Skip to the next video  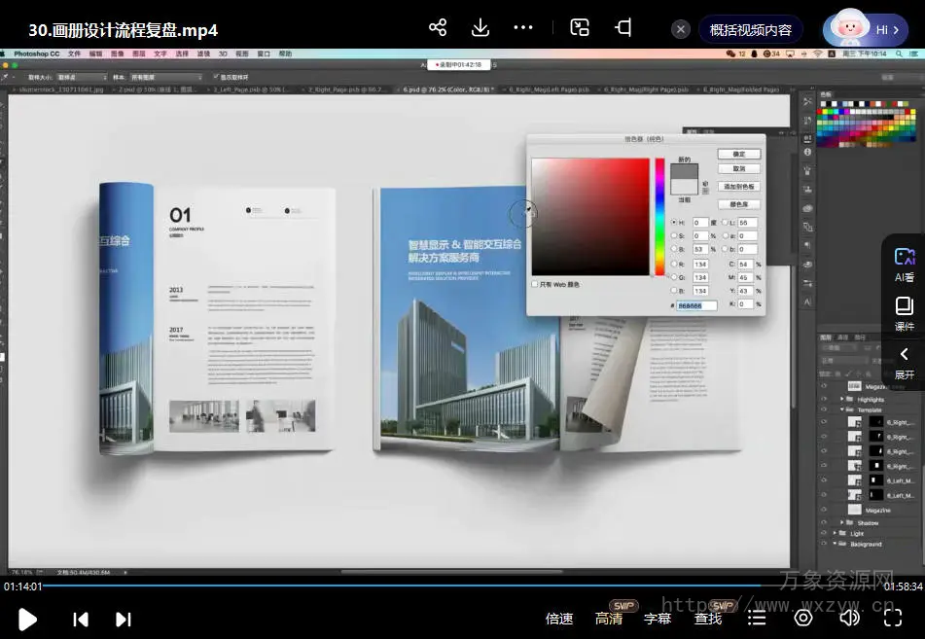(124, 619)
